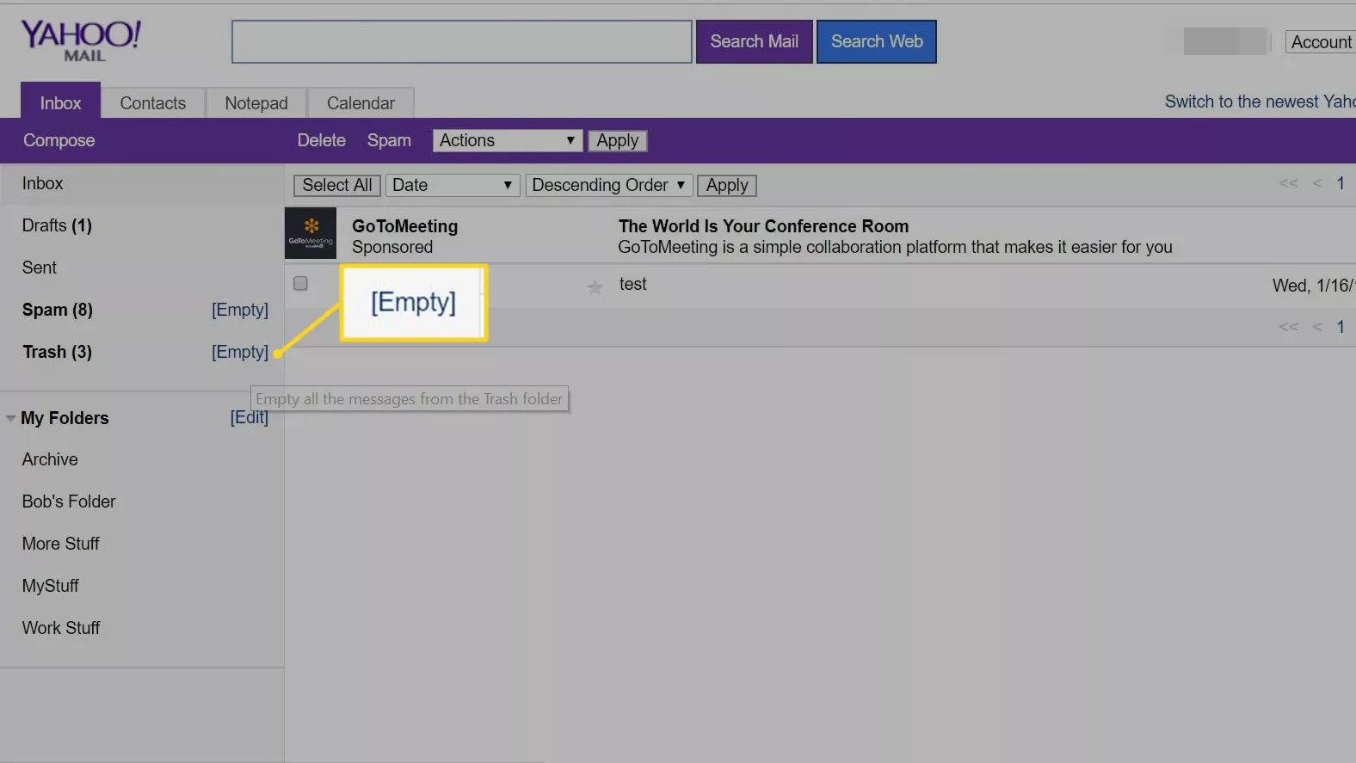
Task: Click the Yahoo Mail logo
Action: pyautogui.click(x=80, y=40)
